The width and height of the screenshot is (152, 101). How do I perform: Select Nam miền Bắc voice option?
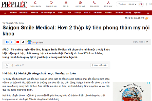[99, 65]
